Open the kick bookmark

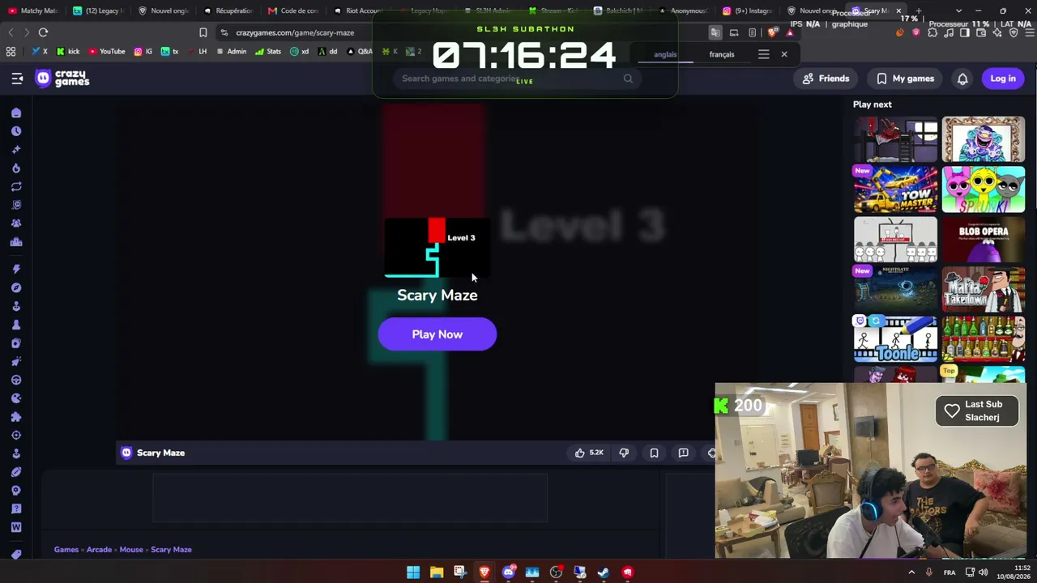coord(68,51)
